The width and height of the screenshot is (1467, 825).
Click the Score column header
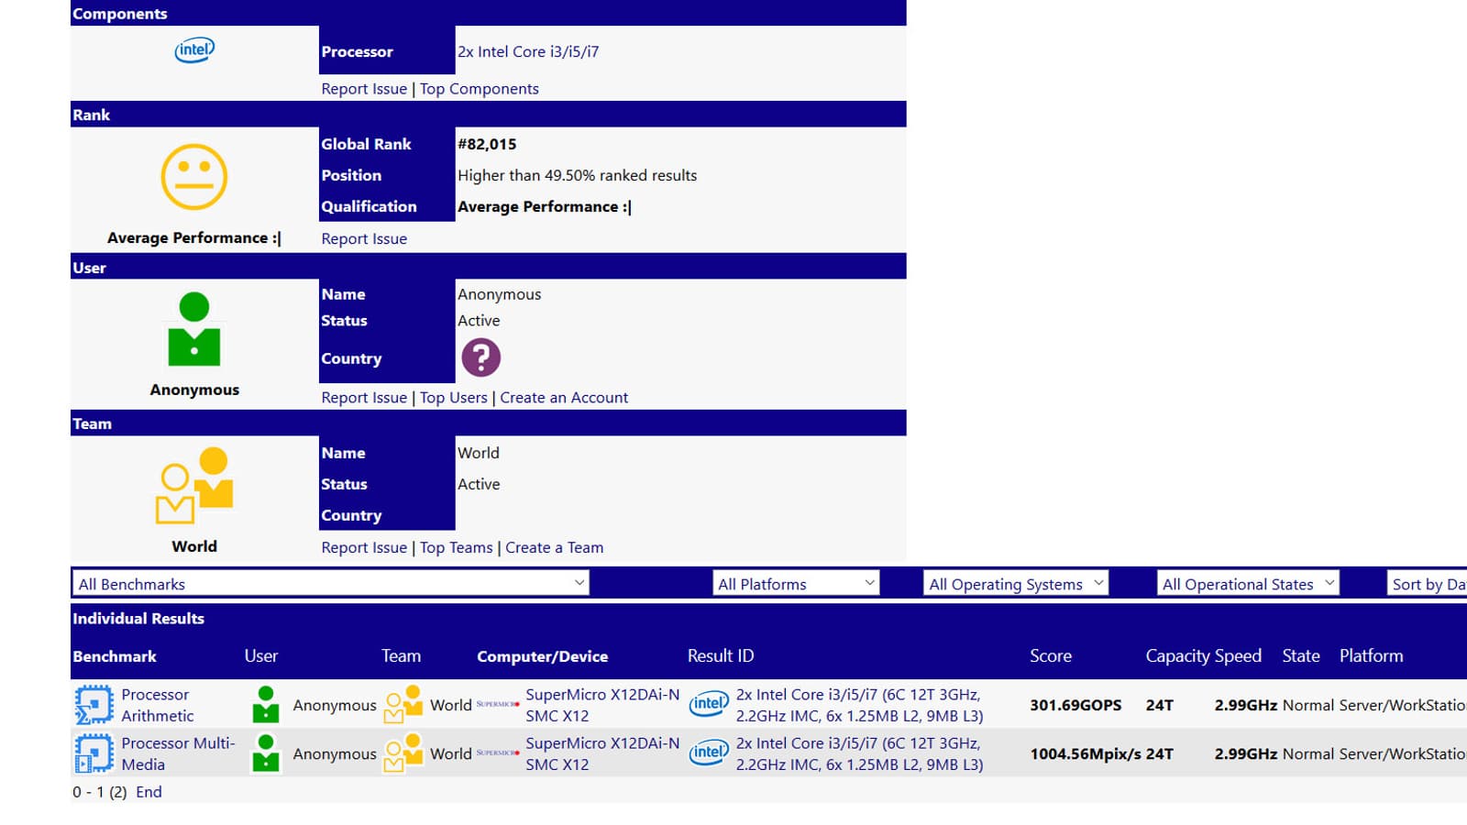pos(1051,656)
